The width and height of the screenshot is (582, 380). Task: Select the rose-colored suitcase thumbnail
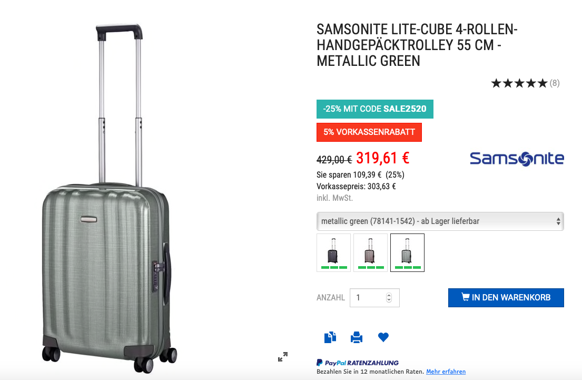(x=370, y=252)
